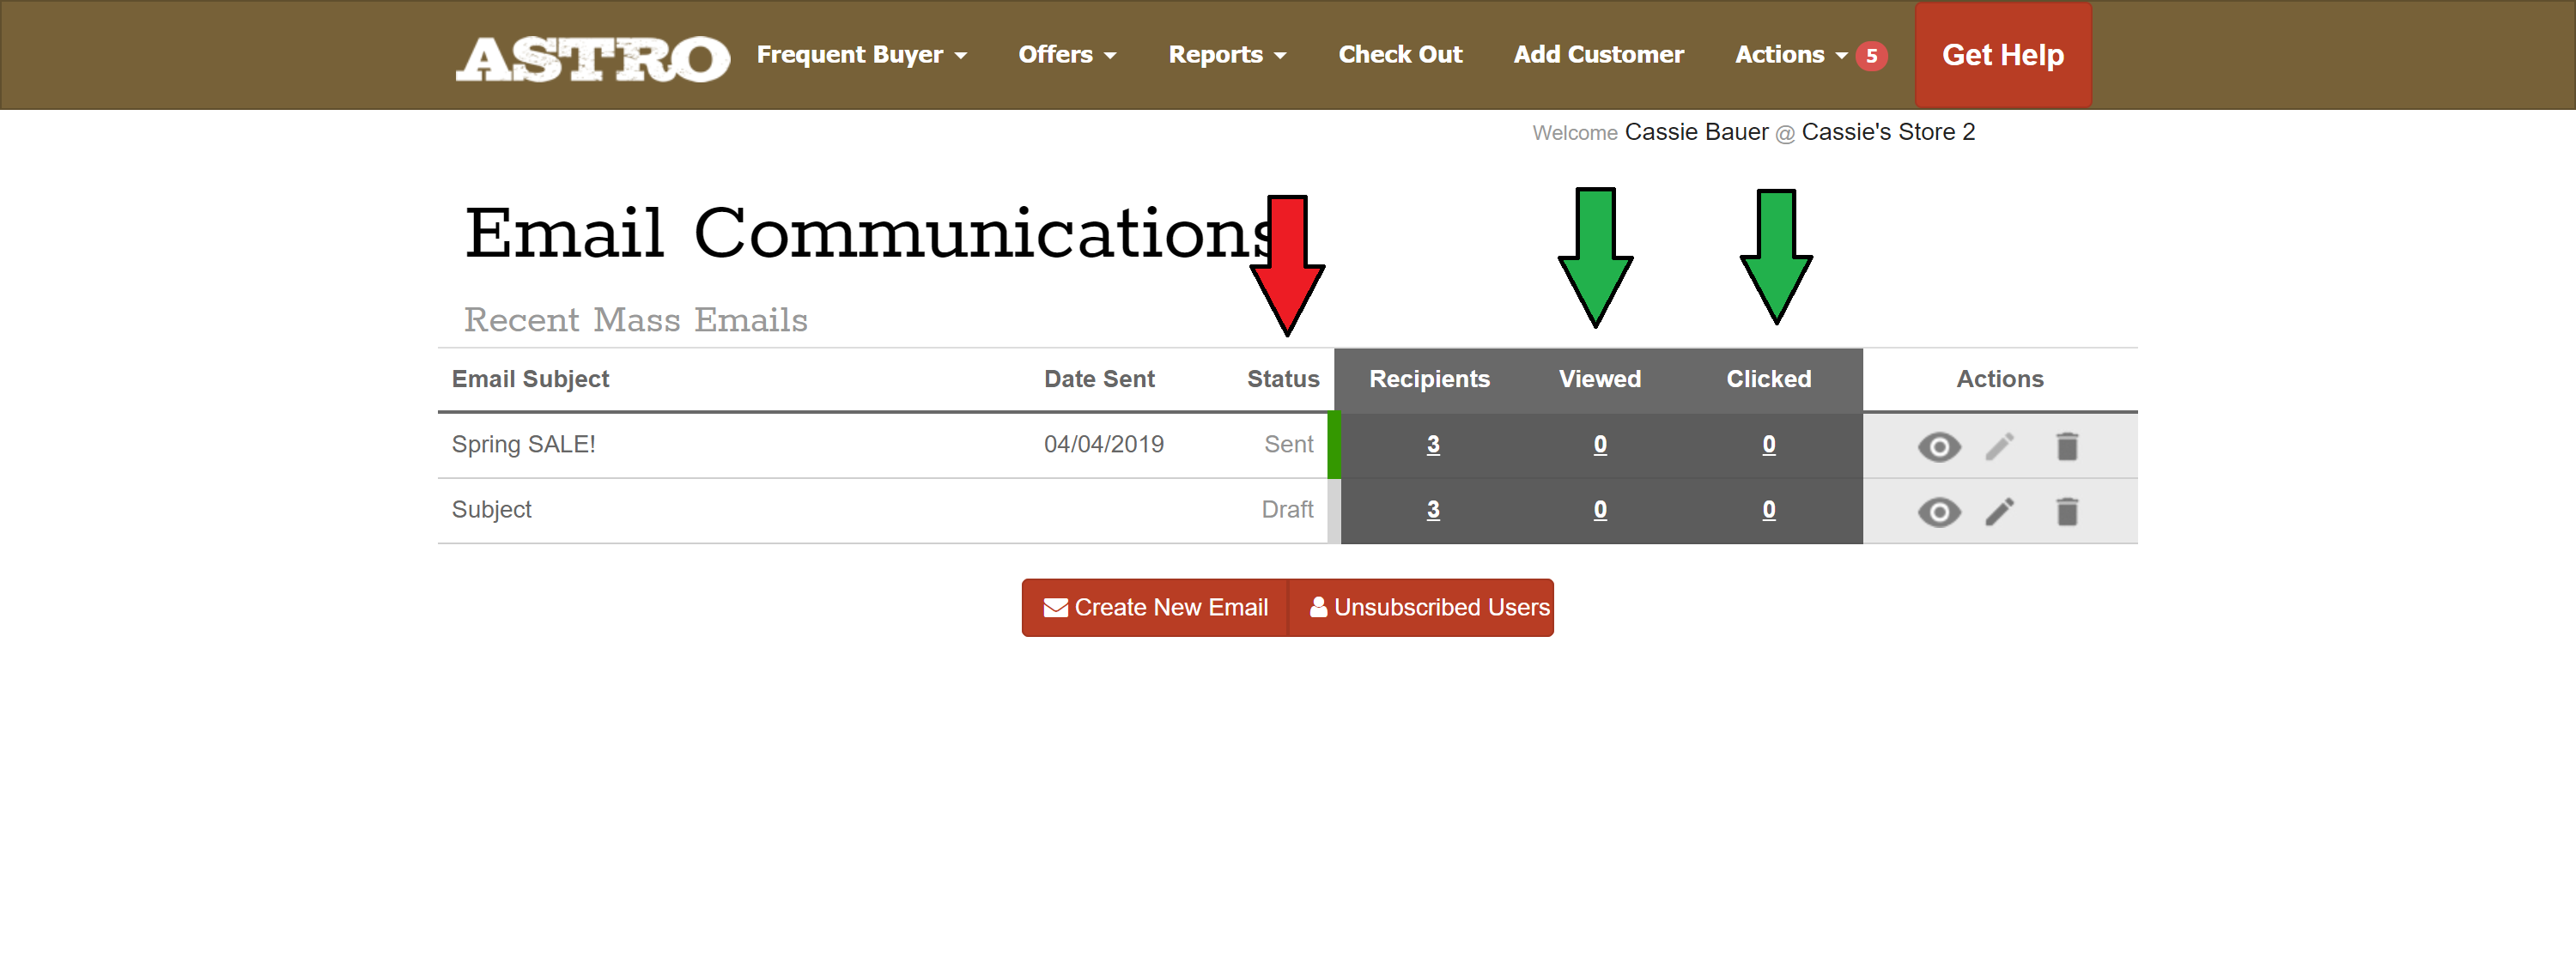Delete the Spring SALE! email with trash icon
This screenshot has height=964, width=2576.
[2066, 446]
